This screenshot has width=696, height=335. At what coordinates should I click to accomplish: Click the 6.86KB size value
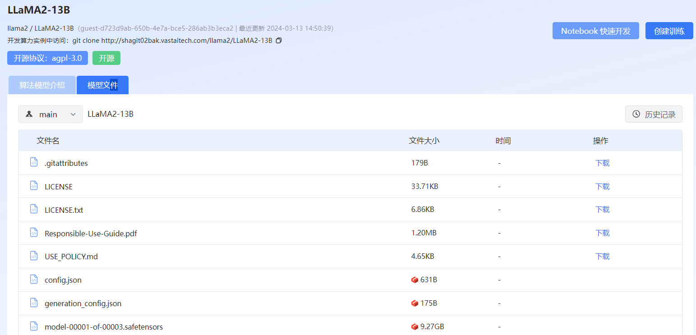point(423,210)
